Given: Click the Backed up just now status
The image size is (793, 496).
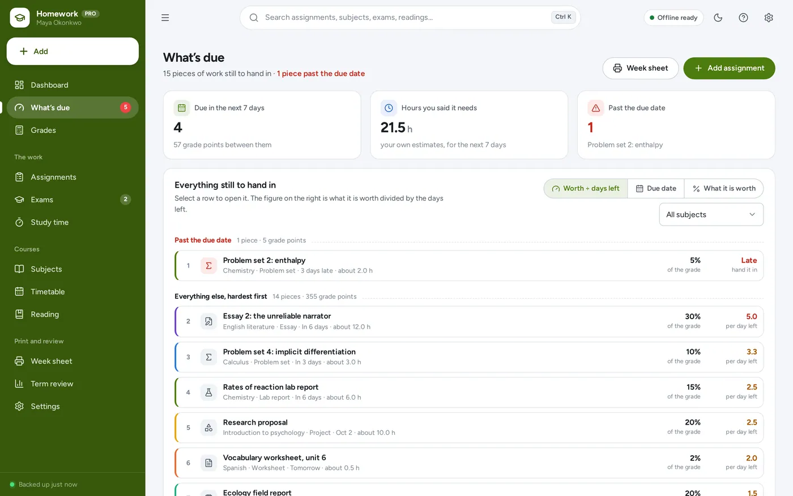Looking at the screenshot, I should tap(44, 485).
